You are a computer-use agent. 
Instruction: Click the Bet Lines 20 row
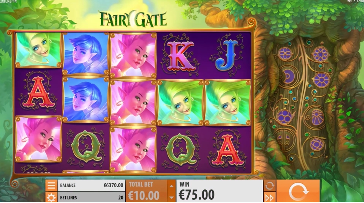point(92,198)
